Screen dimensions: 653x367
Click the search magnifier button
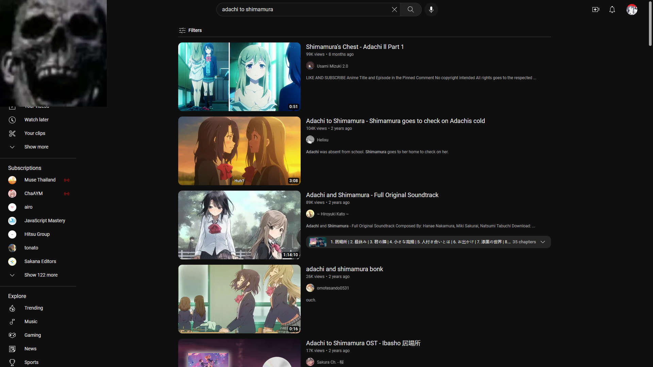click(411, 10)
